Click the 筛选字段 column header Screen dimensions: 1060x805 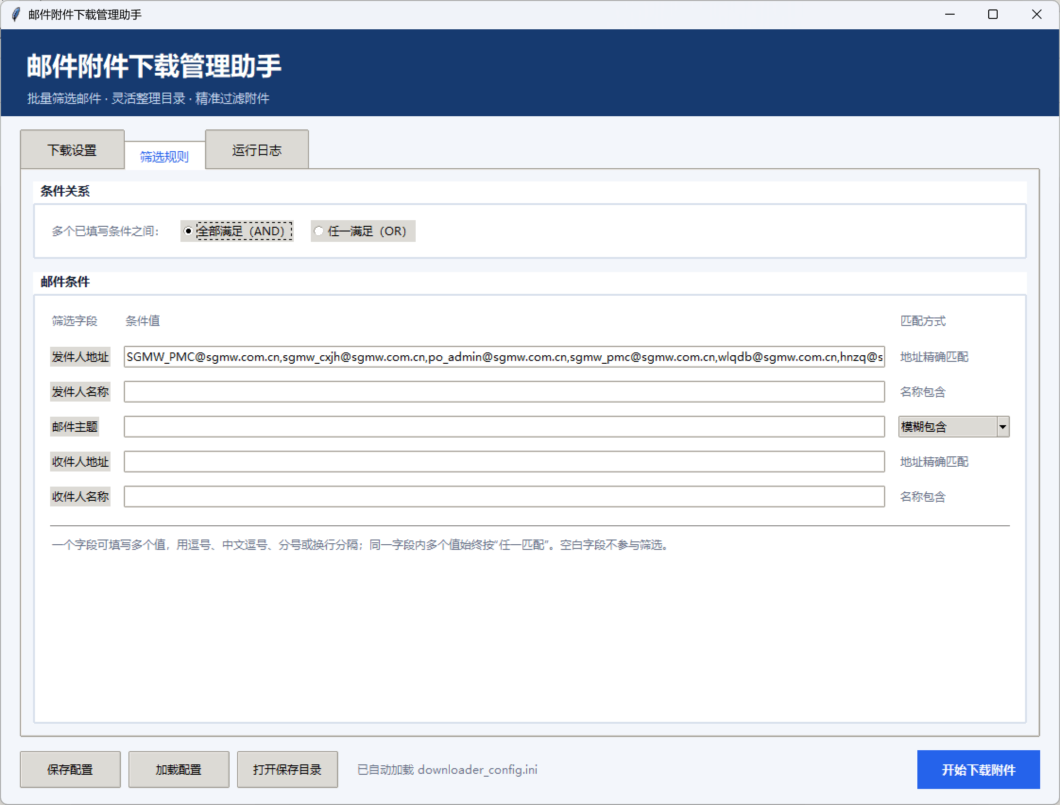tap(75, 321)
